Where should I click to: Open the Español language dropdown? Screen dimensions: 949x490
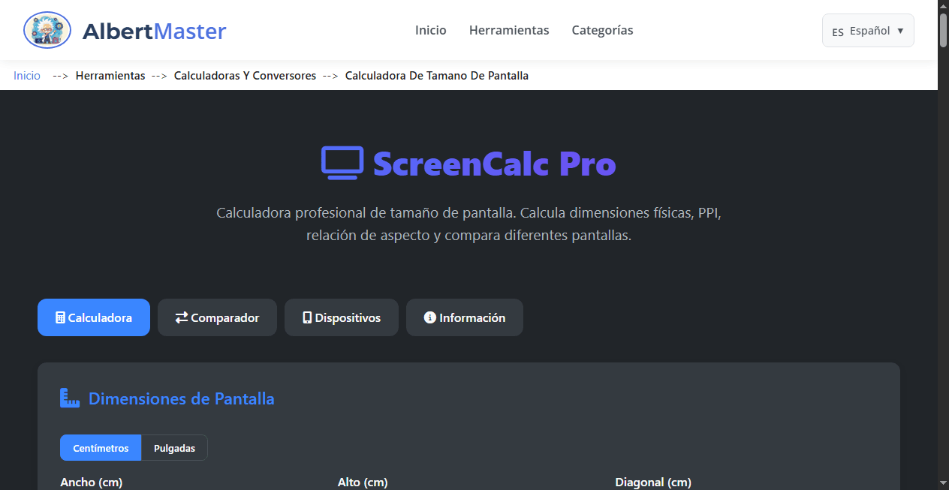868,30
